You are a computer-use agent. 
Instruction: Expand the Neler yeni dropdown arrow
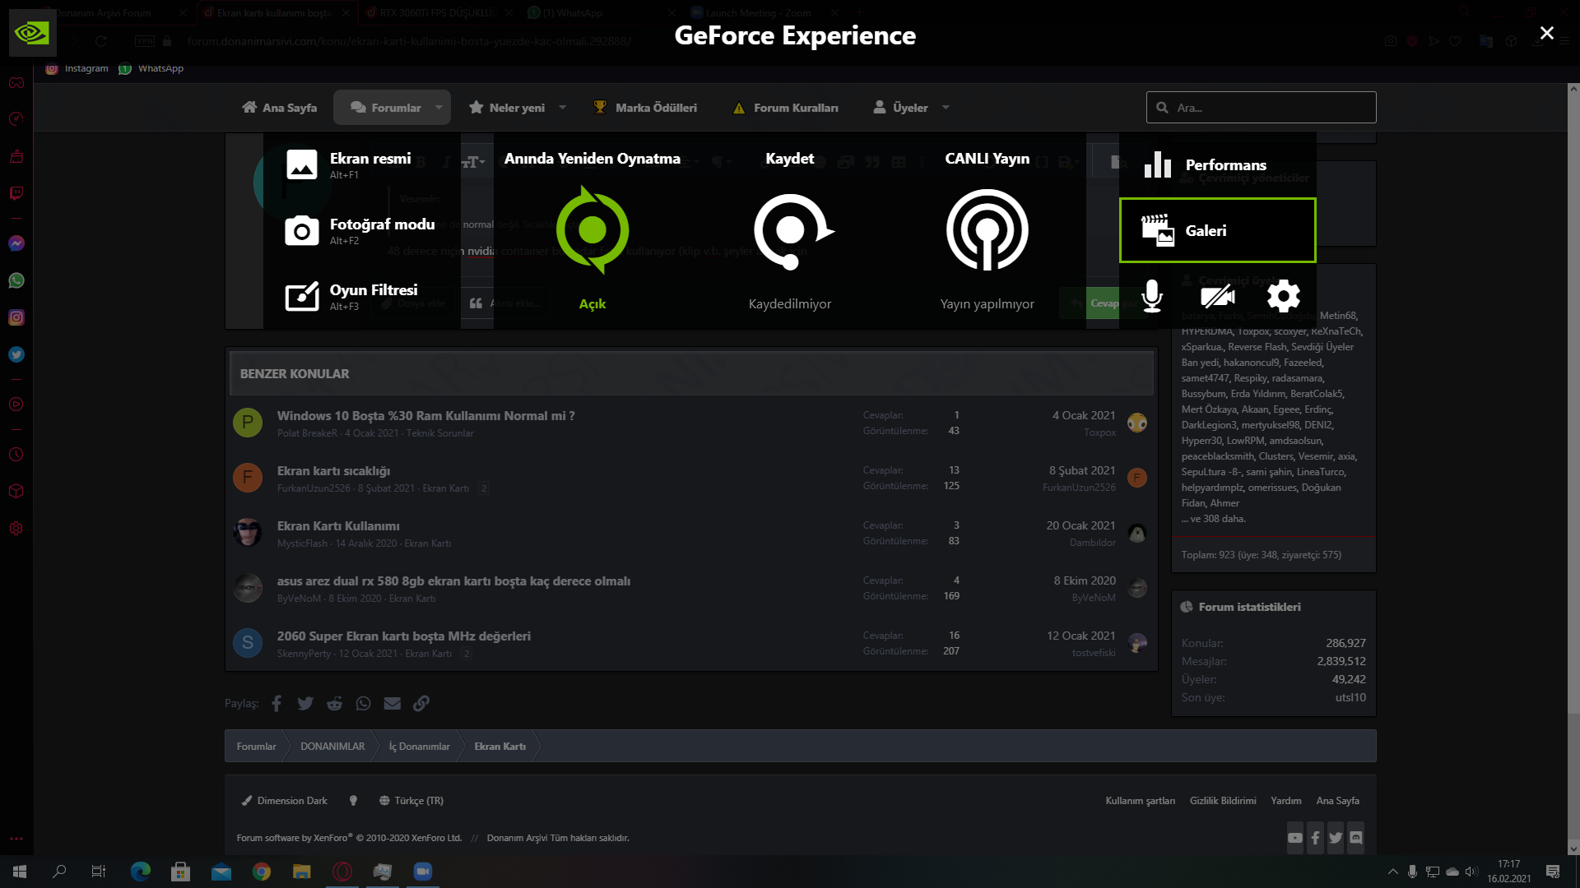563,108
